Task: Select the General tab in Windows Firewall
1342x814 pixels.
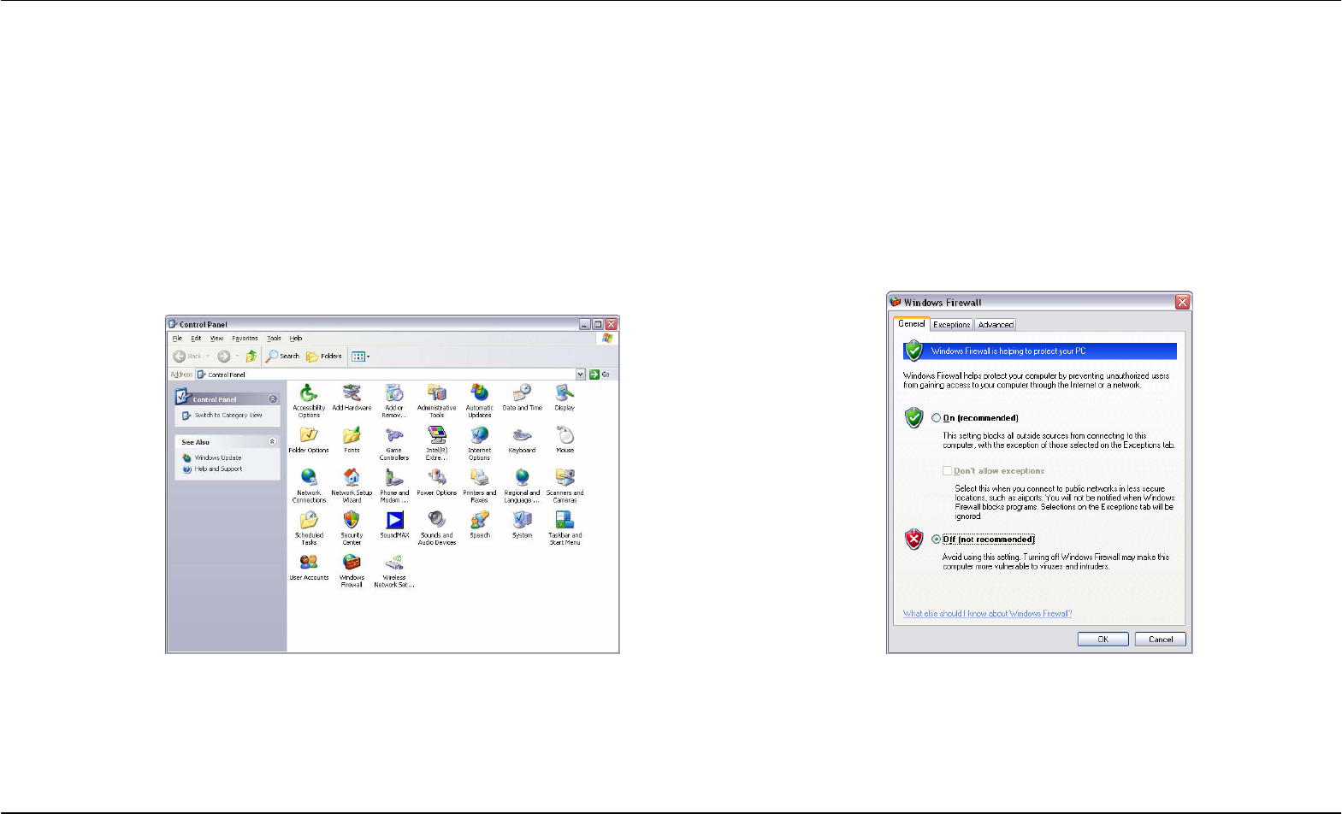Action: point(912,324)
